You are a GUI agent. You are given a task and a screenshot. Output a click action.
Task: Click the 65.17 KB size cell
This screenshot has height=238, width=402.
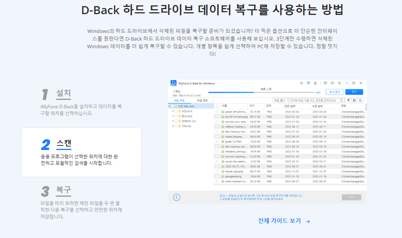pyautogui.click(x=255, y=171)
